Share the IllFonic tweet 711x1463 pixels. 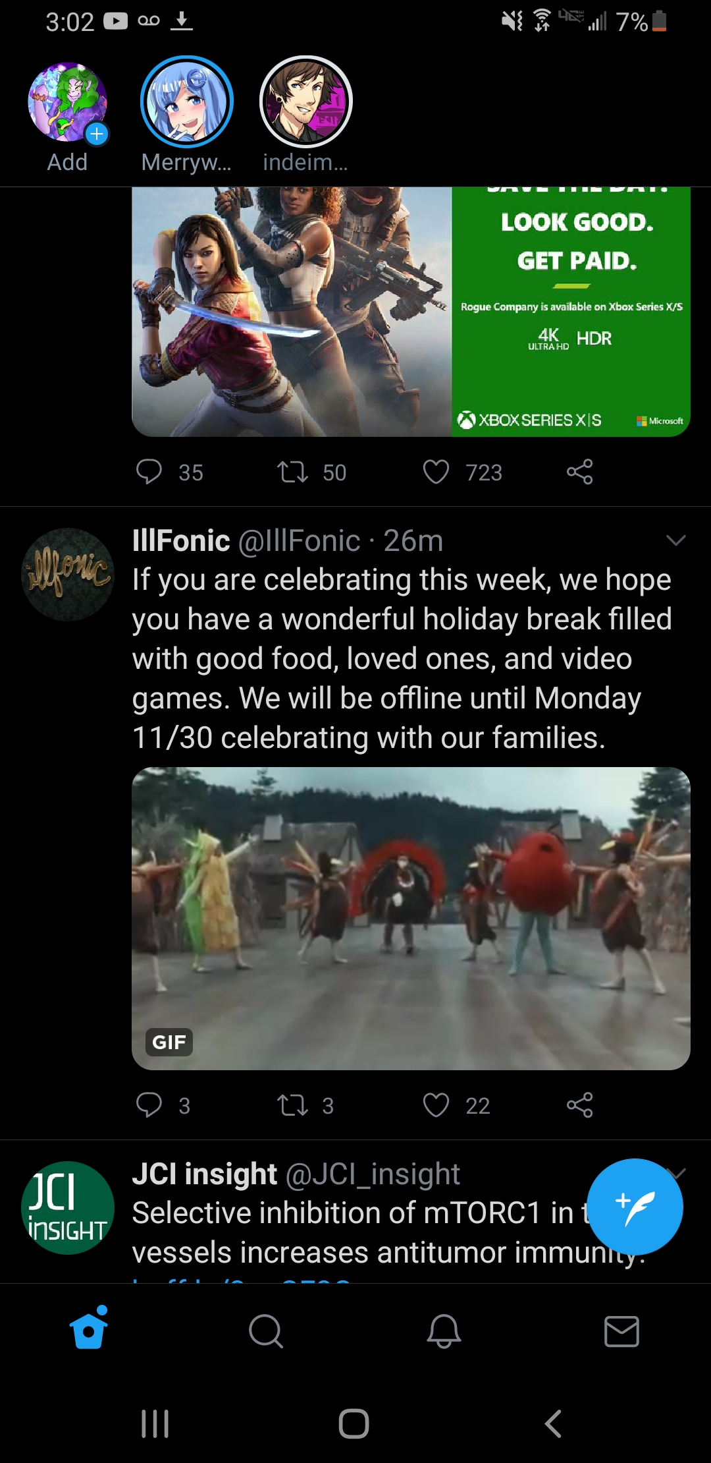[x=580, y=1105]
